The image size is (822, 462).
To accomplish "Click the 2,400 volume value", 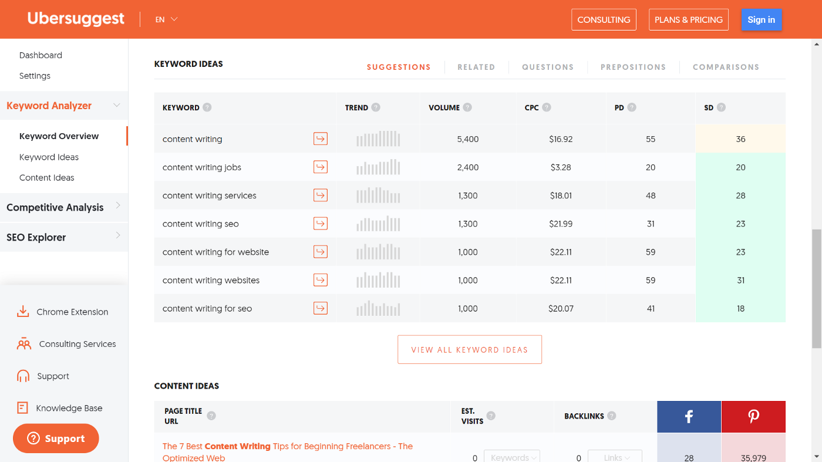I will tap(468, 167).
